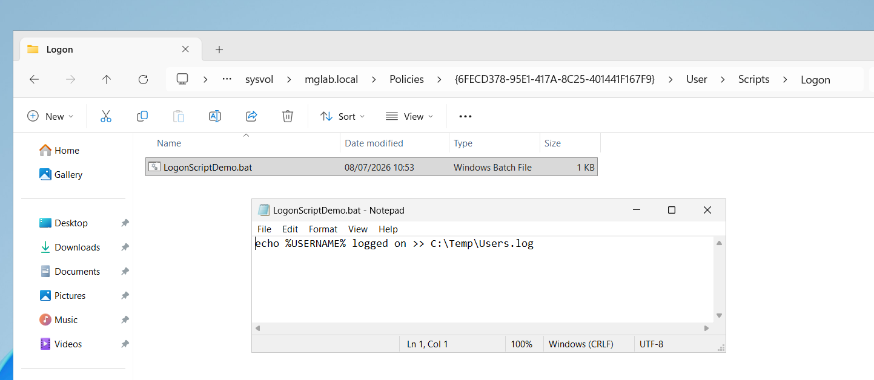Image resolution: width=874 pixels, height=380 pixels.
Task: Expand chevron after Scripts breadcrumb
Action: 785,79
